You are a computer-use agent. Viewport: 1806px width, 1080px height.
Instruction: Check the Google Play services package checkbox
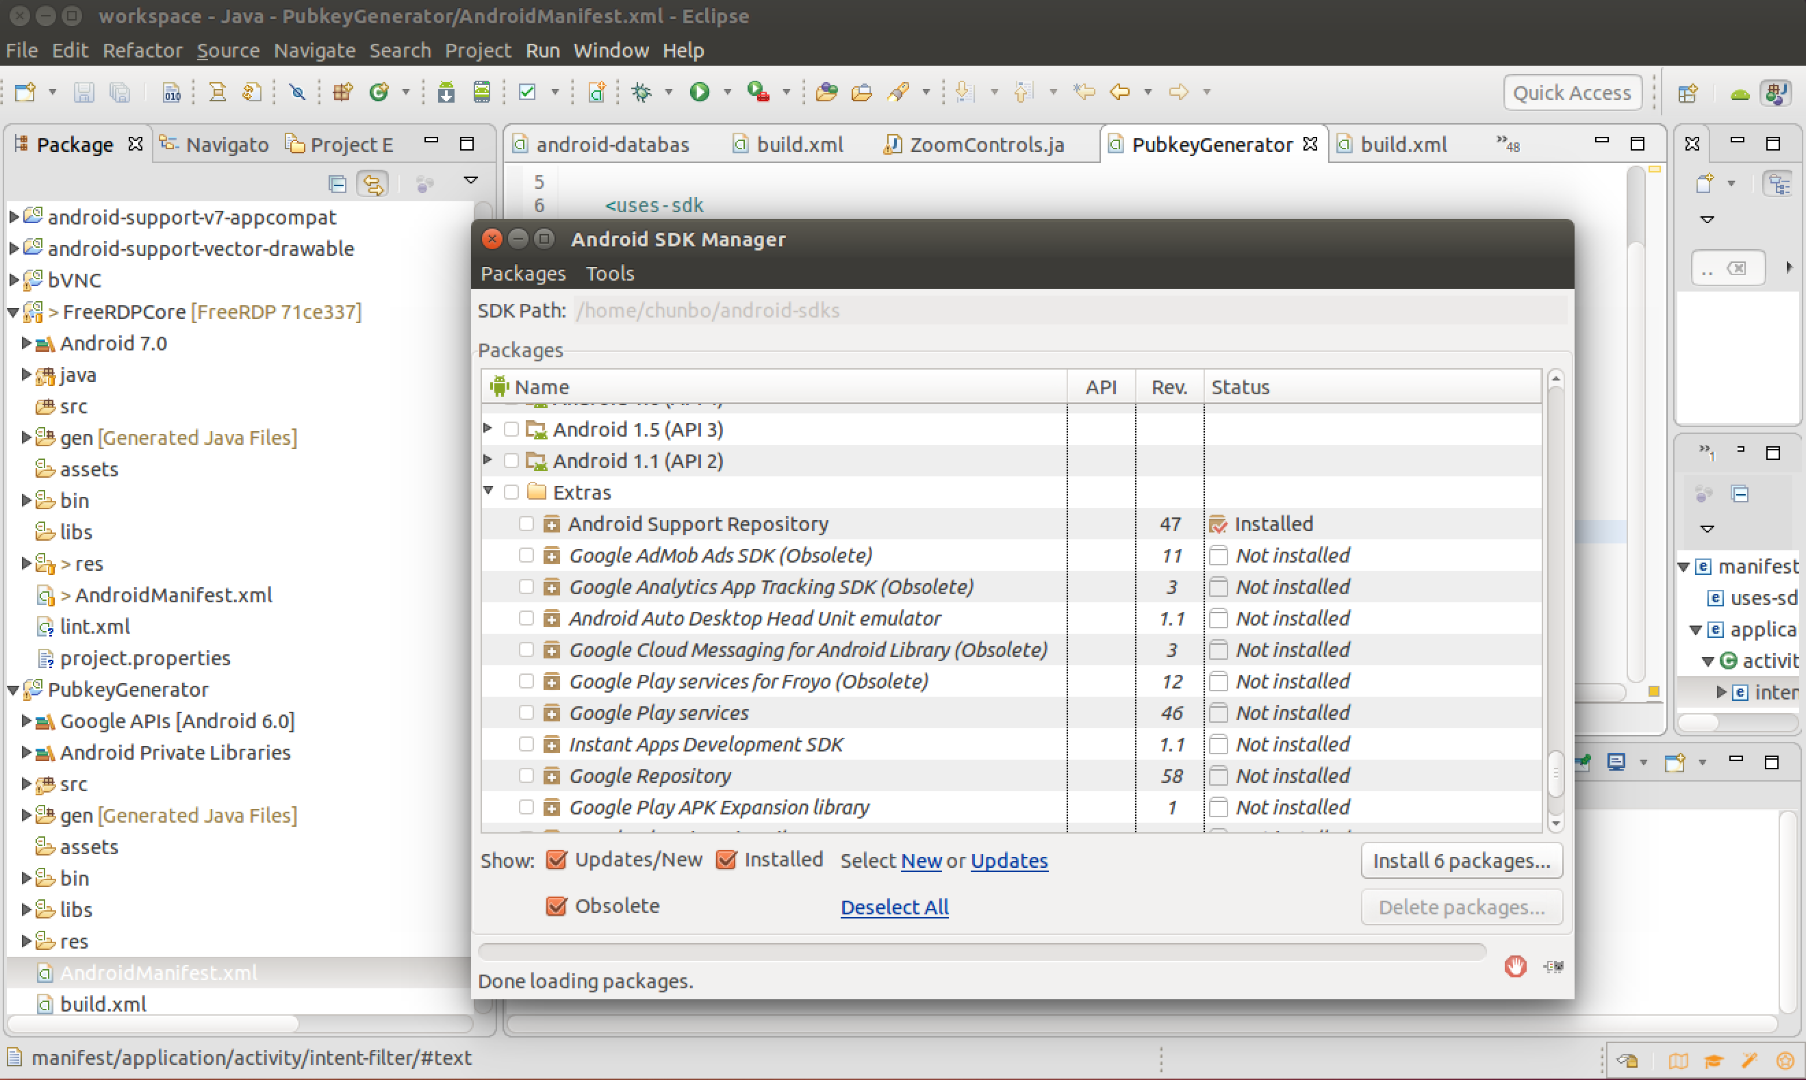point(526,712)
